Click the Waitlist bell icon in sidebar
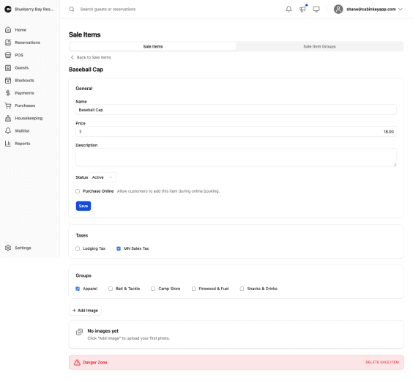The width and height of the screenshot is (413, 381). click(x=8, y=130)
